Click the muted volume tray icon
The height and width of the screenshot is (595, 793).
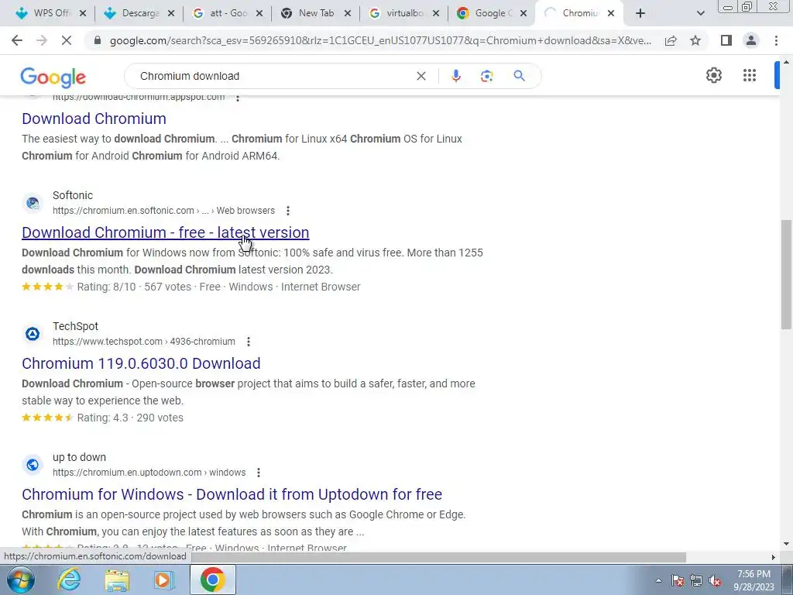point(715,580)
